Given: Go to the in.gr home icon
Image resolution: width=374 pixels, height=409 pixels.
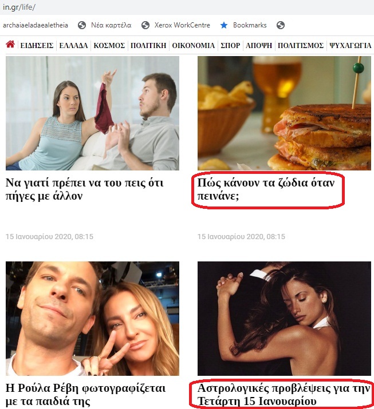Looking at the screenshot, I should point(10,45).
